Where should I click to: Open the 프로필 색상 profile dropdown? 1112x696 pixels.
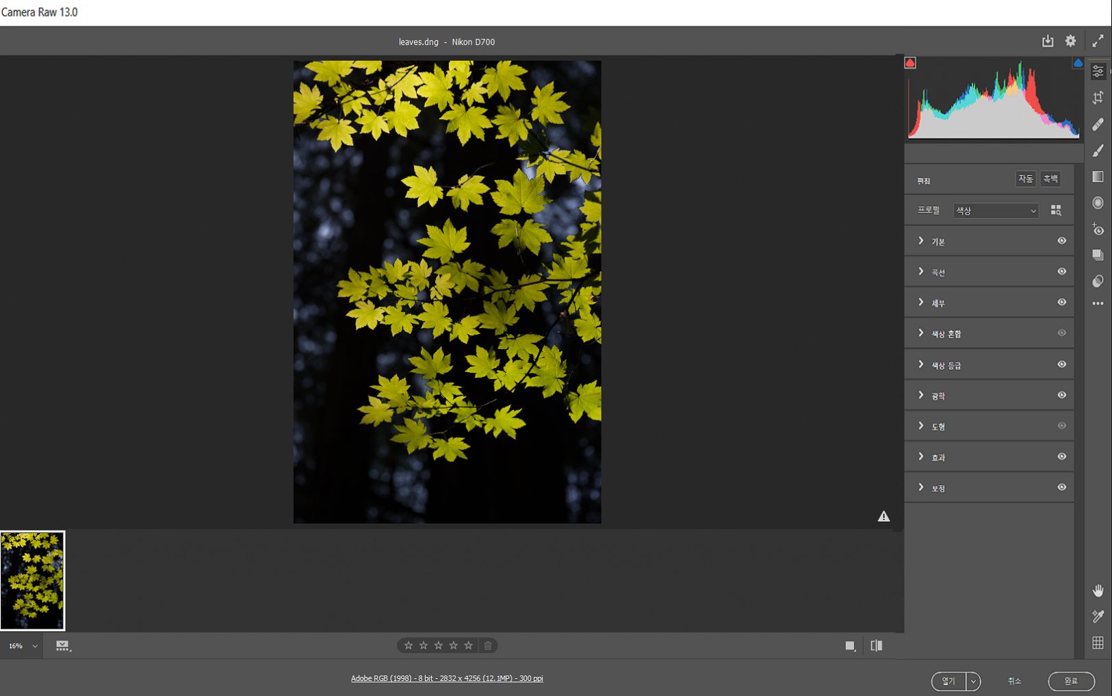996,211
